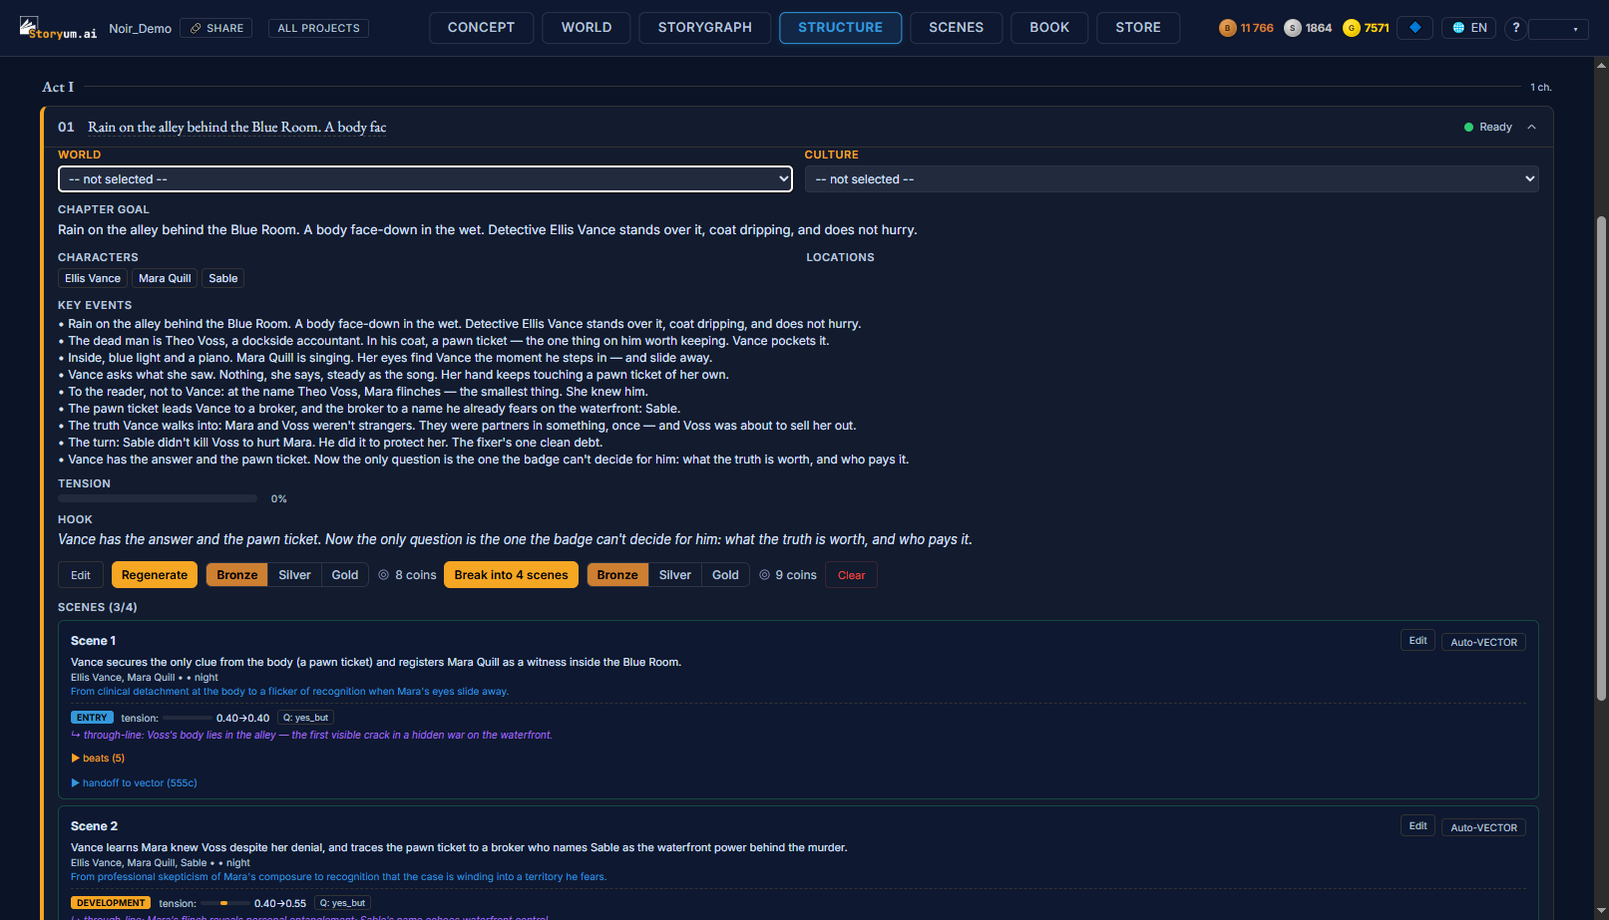The image size is (1609, 920).
Task: Click the Noir_Demo project name
Action: click(x=141, y=28)
